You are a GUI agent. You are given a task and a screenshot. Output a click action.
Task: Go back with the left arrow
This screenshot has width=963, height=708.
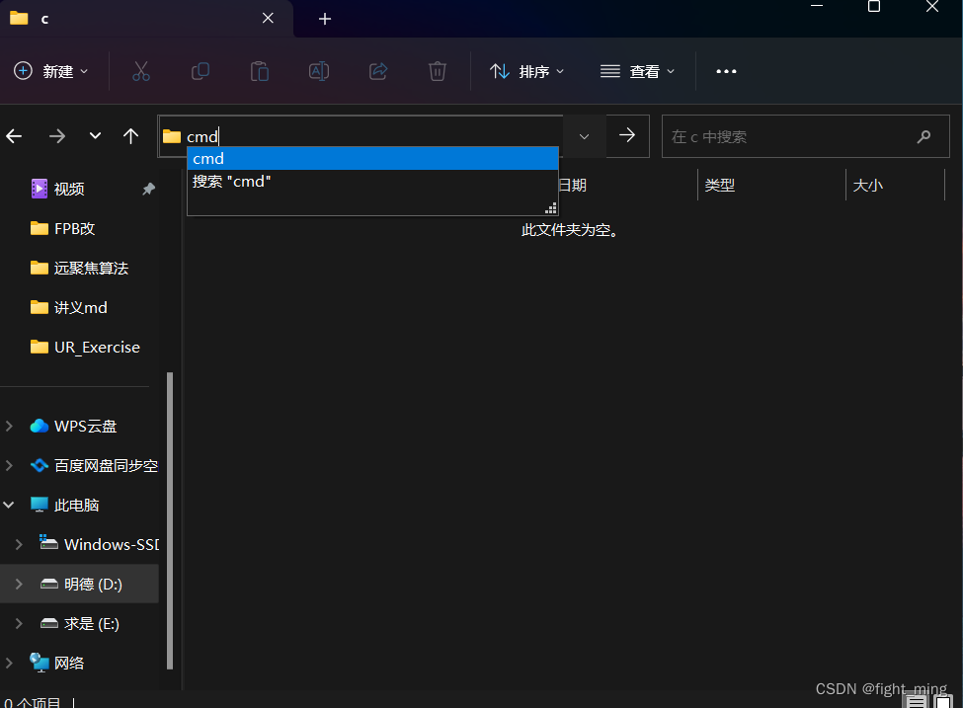click(x=14, y=135)
